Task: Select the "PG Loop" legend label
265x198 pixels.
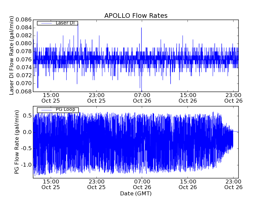Action: [x=65, y=110]
